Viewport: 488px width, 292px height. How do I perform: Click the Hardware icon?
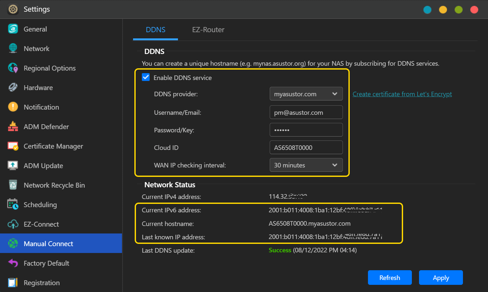(13, 87)
